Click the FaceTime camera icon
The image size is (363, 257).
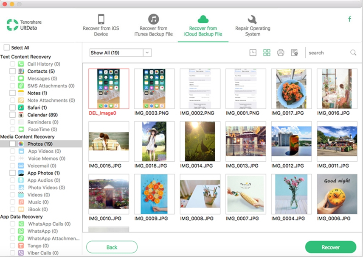point(21,129)
